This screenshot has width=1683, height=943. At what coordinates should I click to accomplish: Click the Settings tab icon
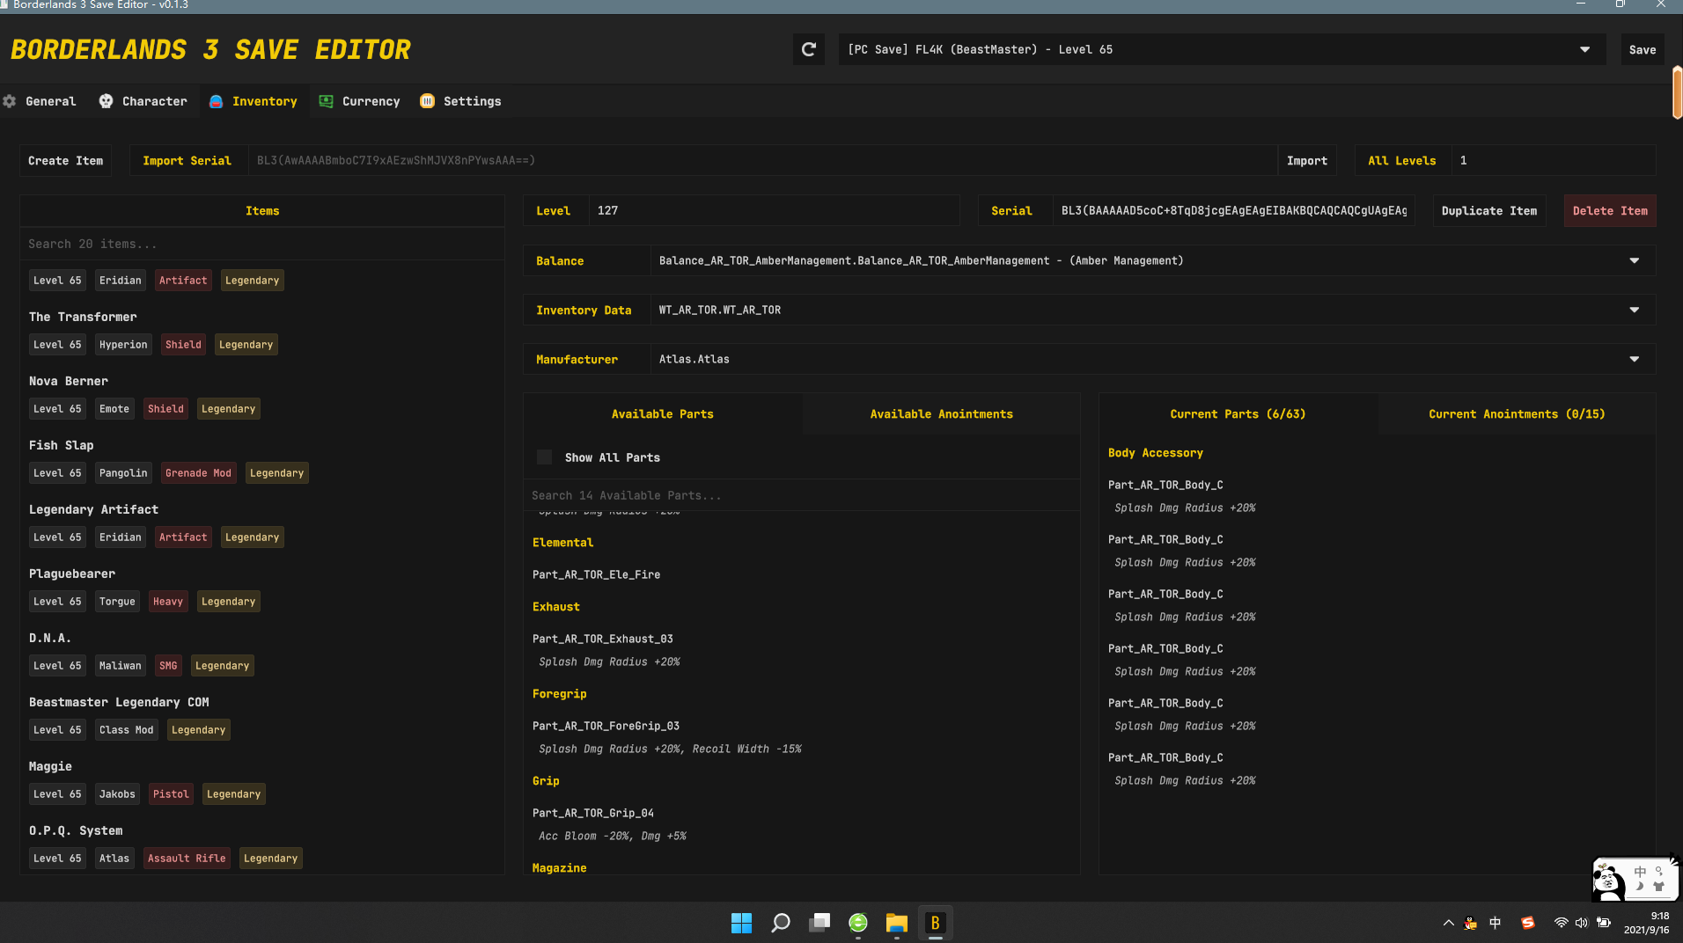[x=427, y=101]
